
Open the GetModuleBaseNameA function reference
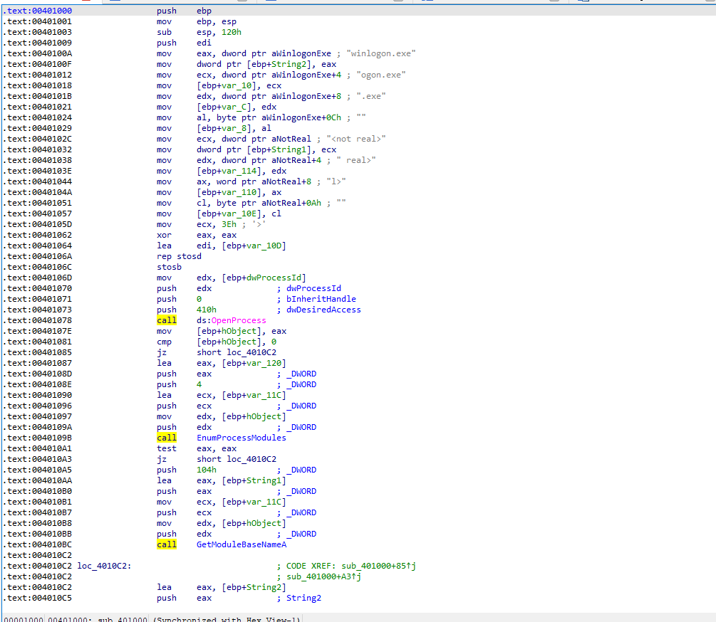(x=241, y=545)
